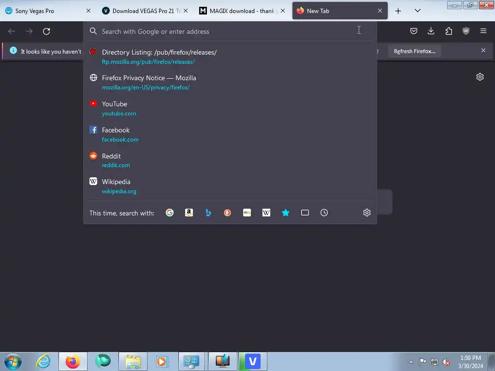Open Action Center flag tray icon
Viewport: 495px width, 371px height.
422,361
